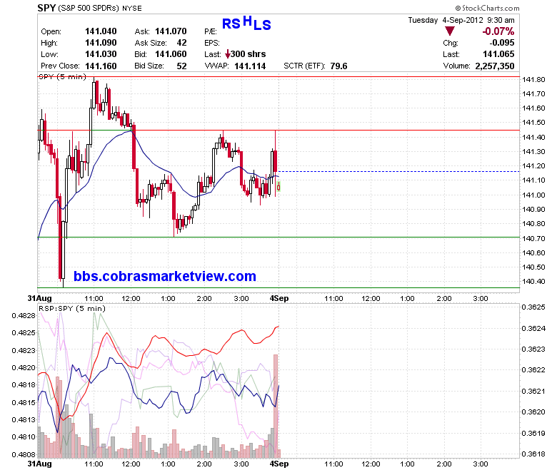Click the NYSE exchange label
The image size is (557, 470).
(132, 8)
